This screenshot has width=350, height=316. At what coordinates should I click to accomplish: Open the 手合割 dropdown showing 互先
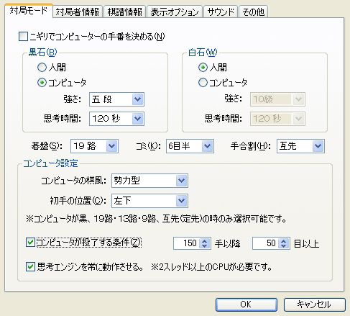tap(300, 146)
